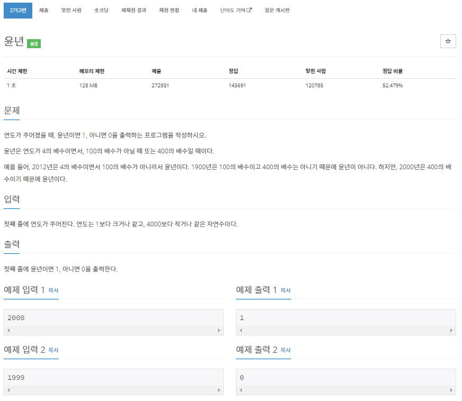Click left scroll arrow in 예제 출력 1 box
This screenshot has width=462, height=401.
[241, 330]
